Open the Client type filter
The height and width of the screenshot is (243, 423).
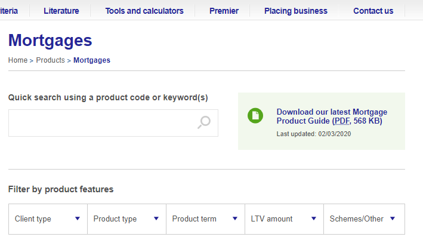tap(48, 219)
